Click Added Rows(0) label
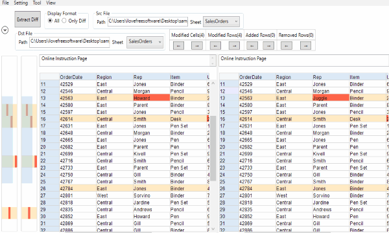The width and height of the screenshot is (389, 233). point(260,35)
